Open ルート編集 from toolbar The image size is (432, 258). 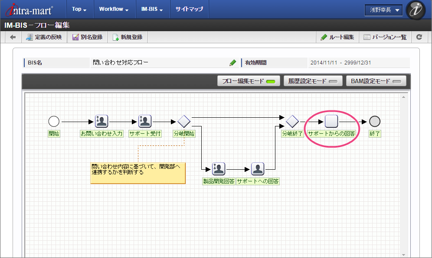click(x=337, y=37)
